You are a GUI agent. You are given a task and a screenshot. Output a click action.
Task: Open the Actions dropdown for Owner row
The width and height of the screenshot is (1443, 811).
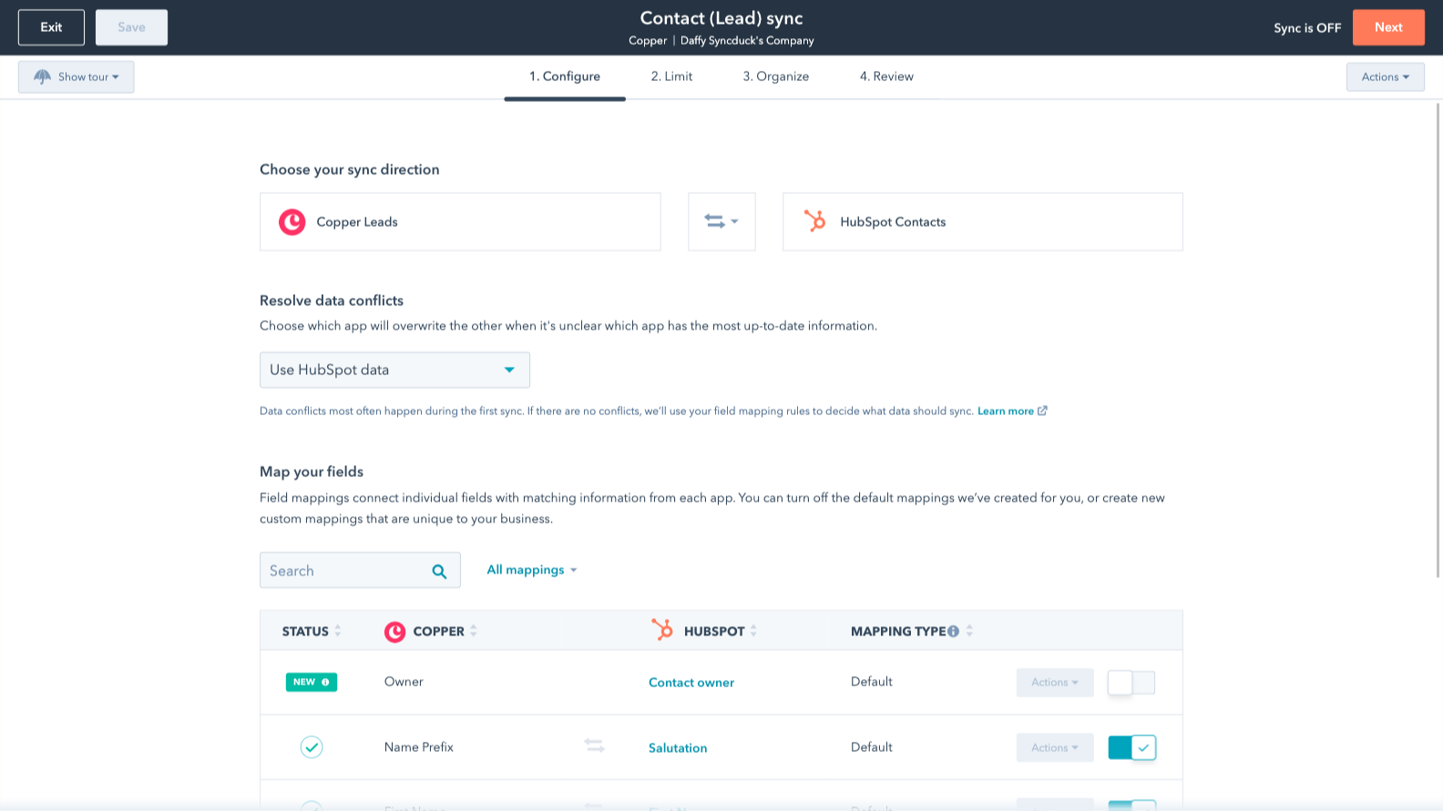(1054, 683)
